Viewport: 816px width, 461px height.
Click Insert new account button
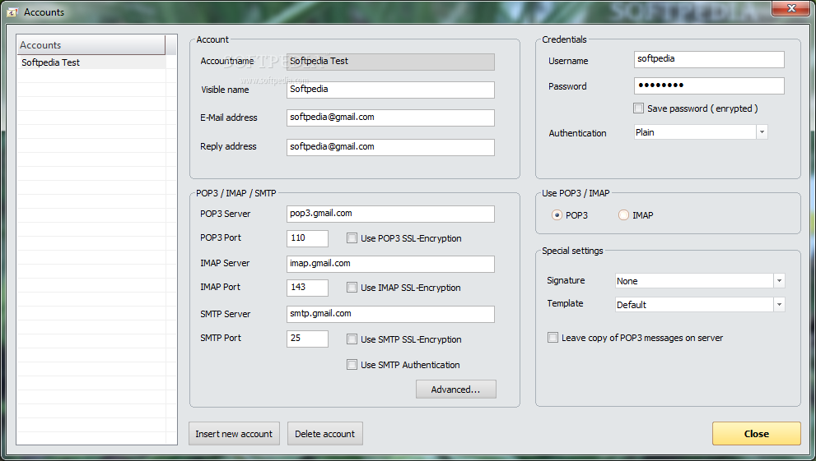point(234,434)
